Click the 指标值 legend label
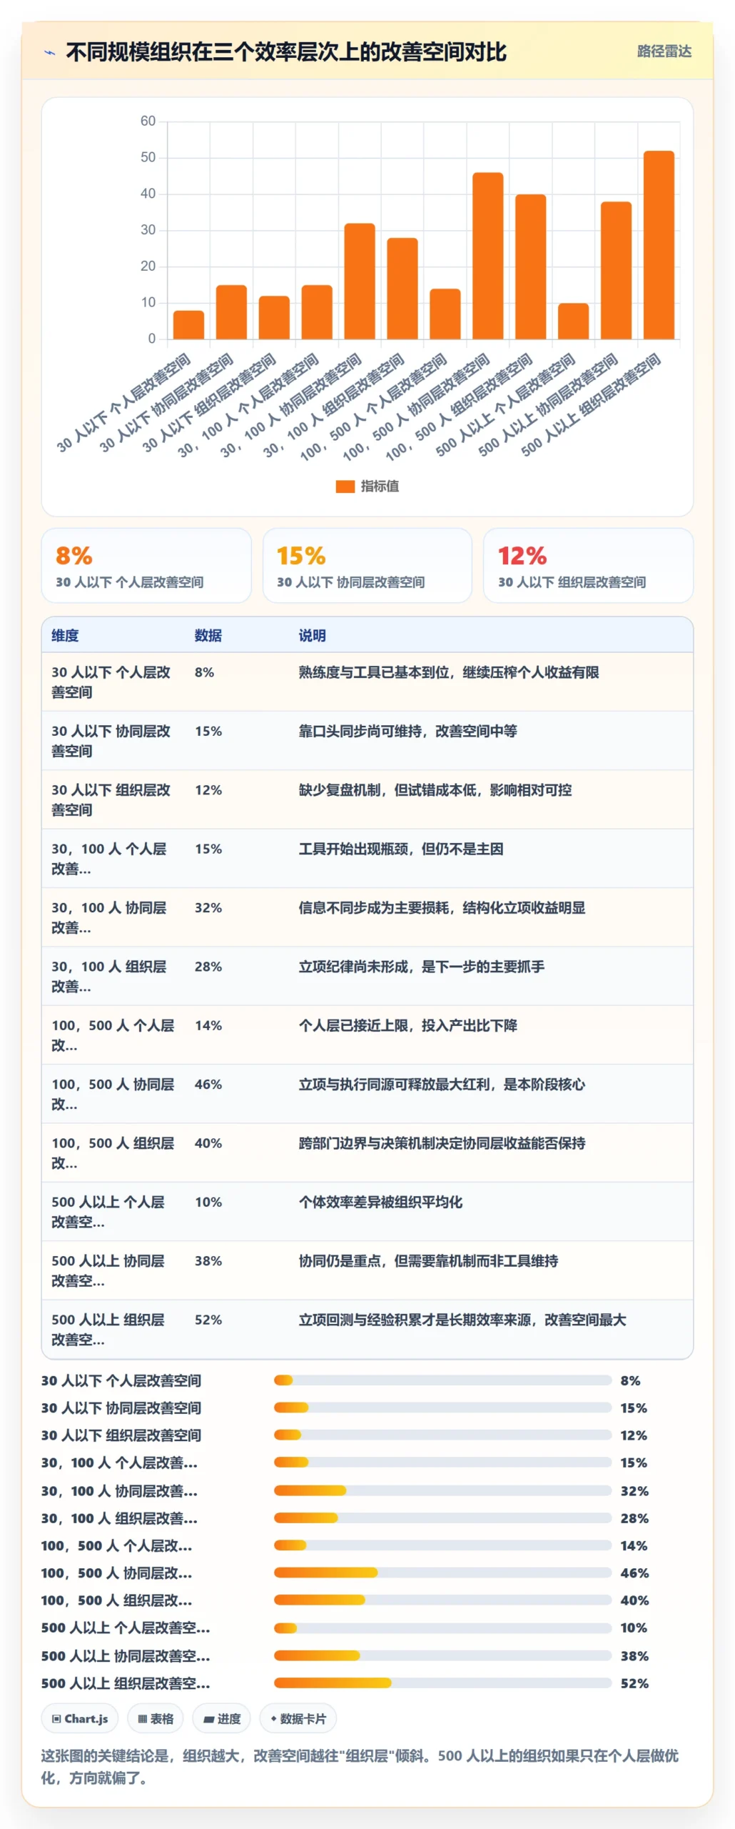This screenshot has width=735, height=1829. pyautogui.click(x=380, y=486)
